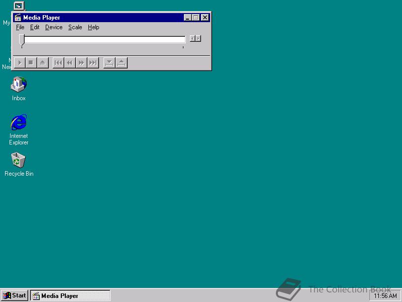Click the scroll backward arrow beside the slider
The width and height of the screenshot is (402, 302).
[192, 39]
